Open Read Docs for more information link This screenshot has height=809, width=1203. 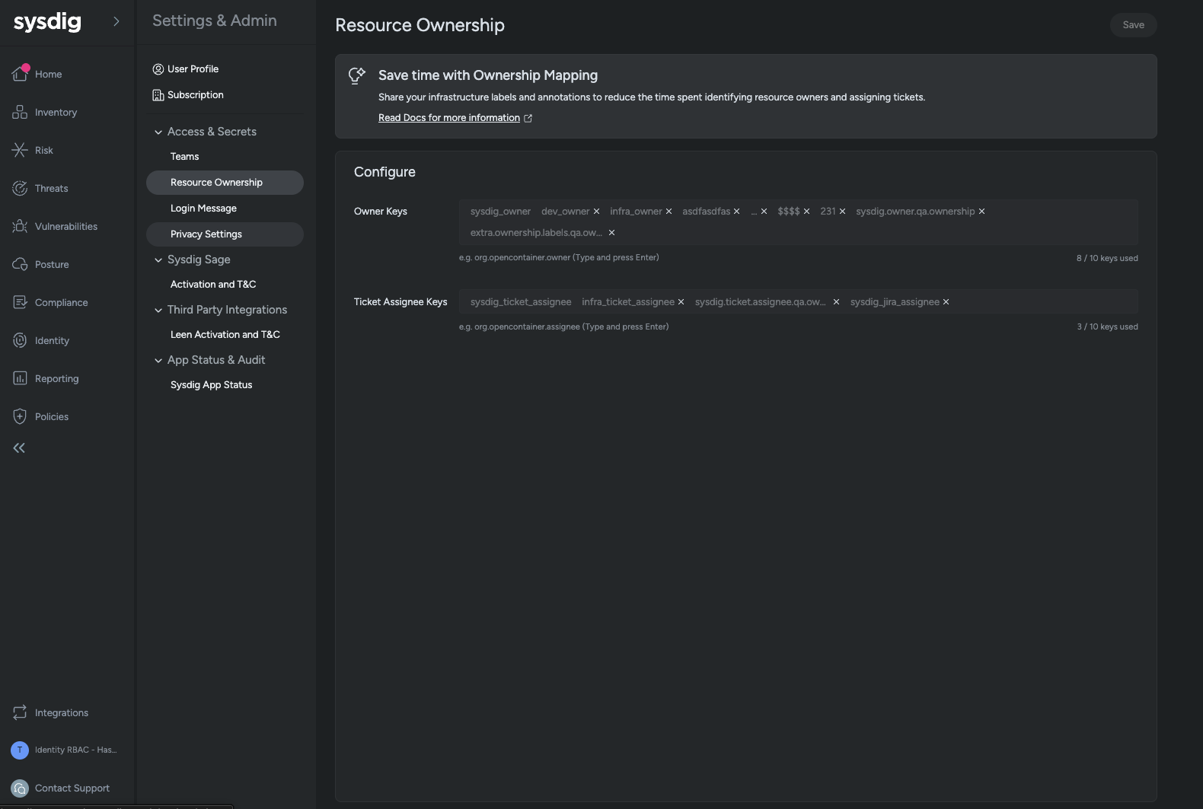point(449,118)
